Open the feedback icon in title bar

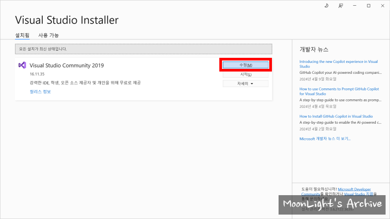tap(340, 5)
